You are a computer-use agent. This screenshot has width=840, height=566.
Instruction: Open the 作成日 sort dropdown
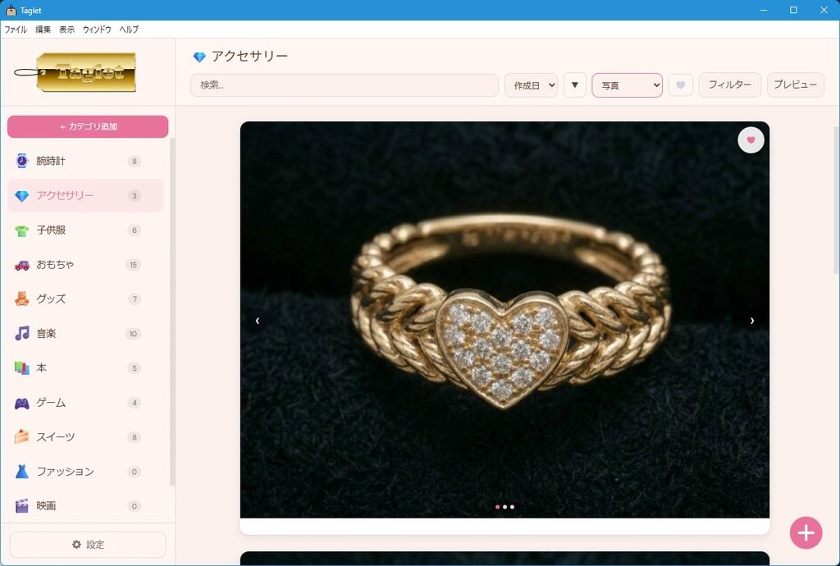[531, 84]
